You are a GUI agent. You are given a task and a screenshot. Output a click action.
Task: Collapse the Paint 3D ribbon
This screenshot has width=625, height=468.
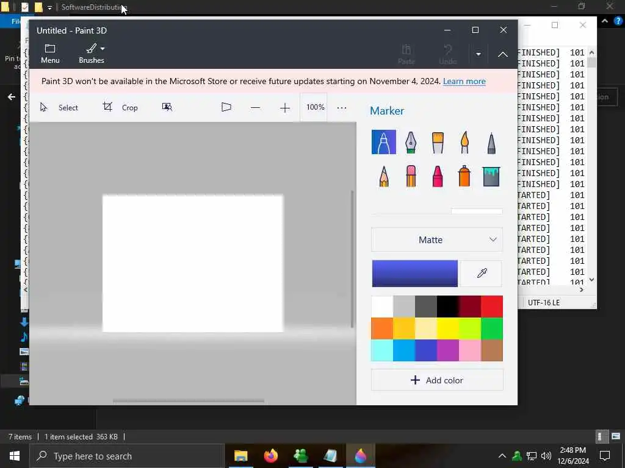pos(503,54)
